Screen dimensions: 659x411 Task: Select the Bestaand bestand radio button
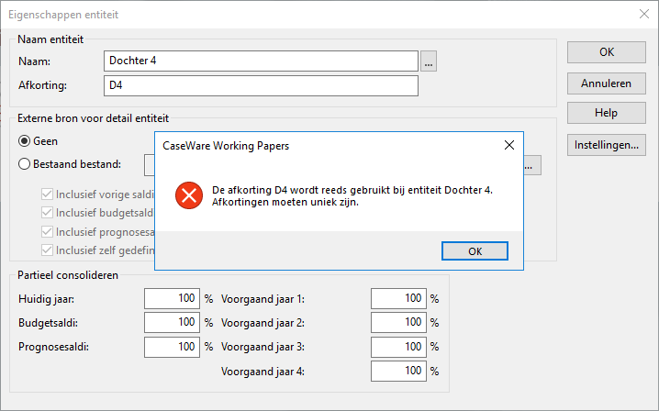[x=25, y=164]
